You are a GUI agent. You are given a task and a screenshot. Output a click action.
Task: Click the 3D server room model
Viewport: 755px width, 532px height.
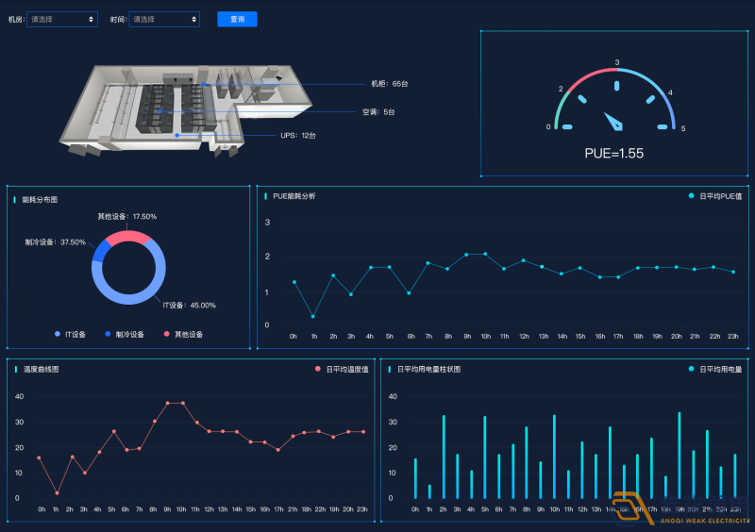coord(179,108)
